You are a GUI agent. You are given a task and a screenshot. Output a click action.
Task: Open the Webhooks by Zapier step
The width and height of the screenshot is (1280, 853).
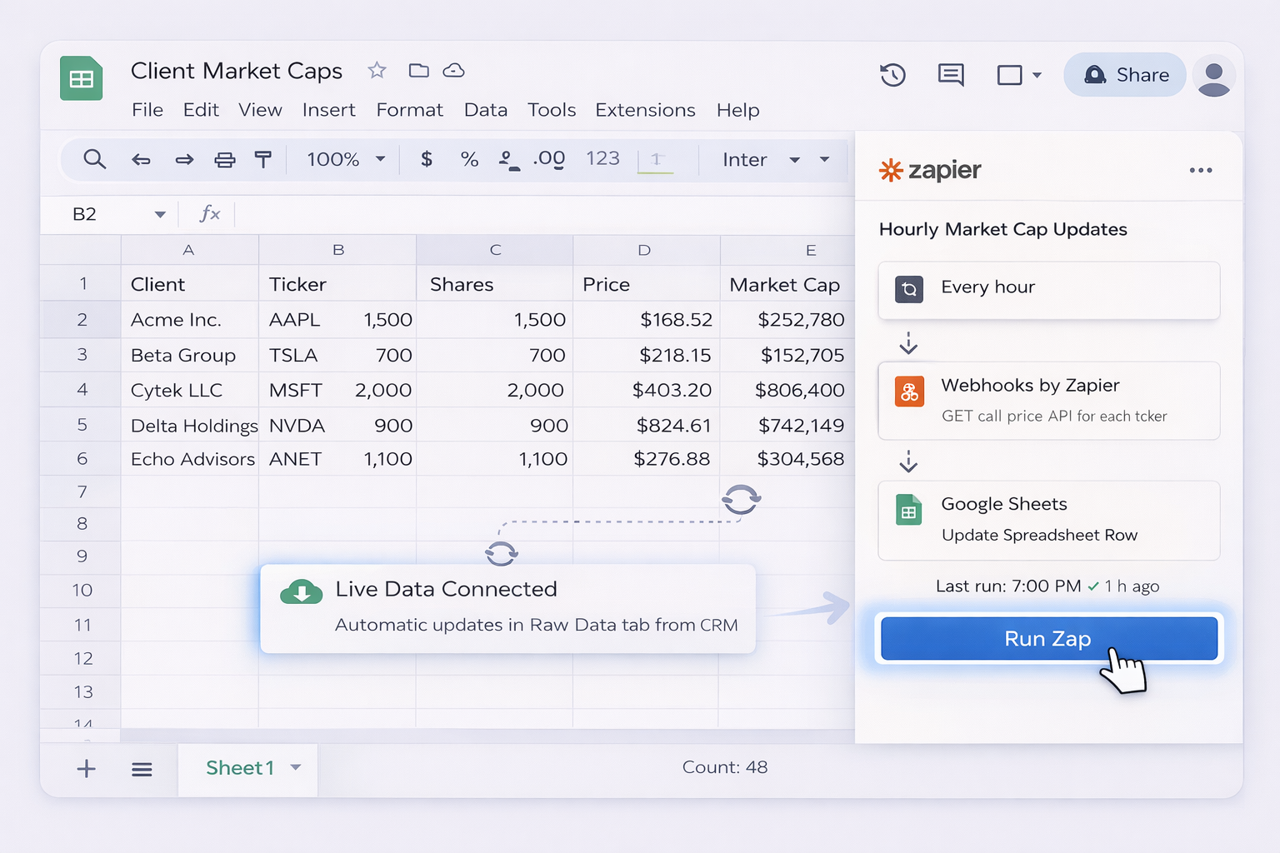point(1049,401)
